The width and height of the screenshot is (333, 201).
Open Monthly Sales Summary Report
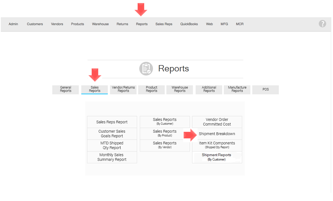coord(112,157)
